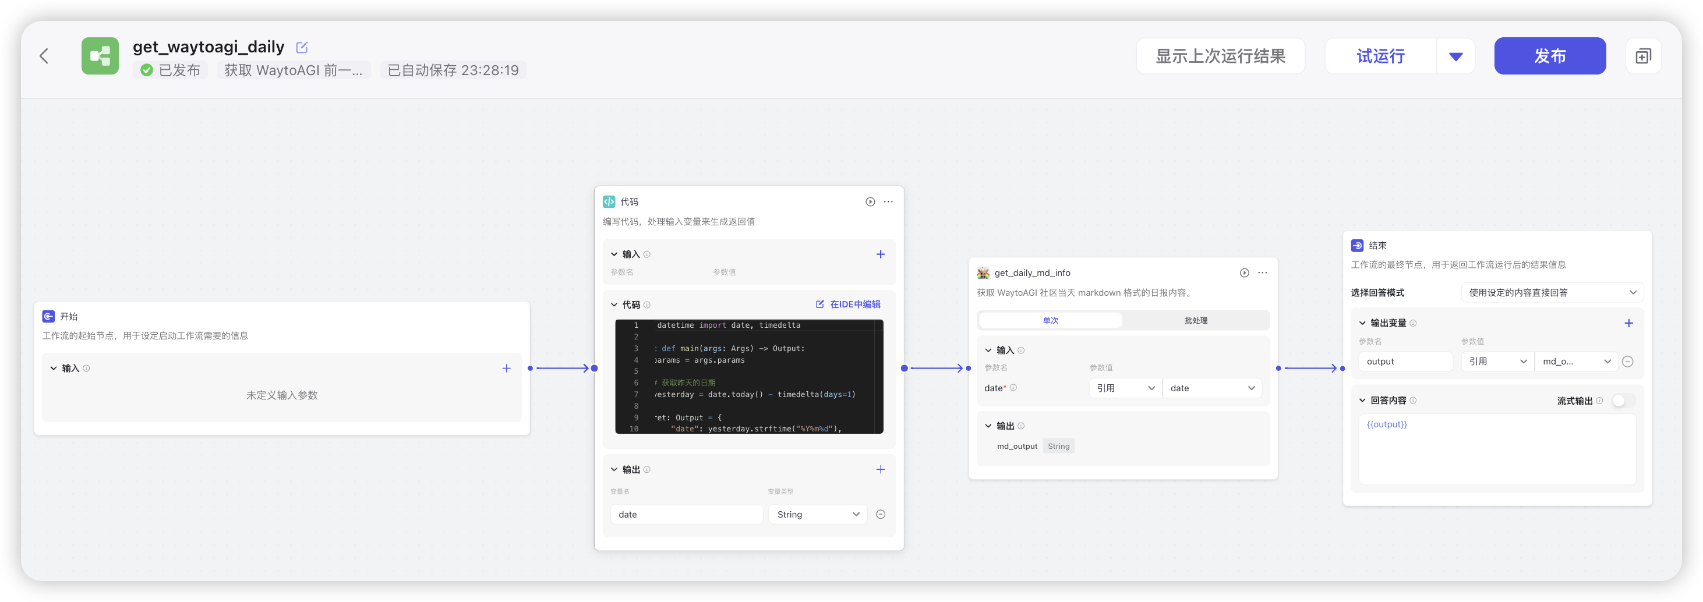Click the String type tag beside md_output
This screenshot has width=1703, height=602.
[x=1058, y=446]
